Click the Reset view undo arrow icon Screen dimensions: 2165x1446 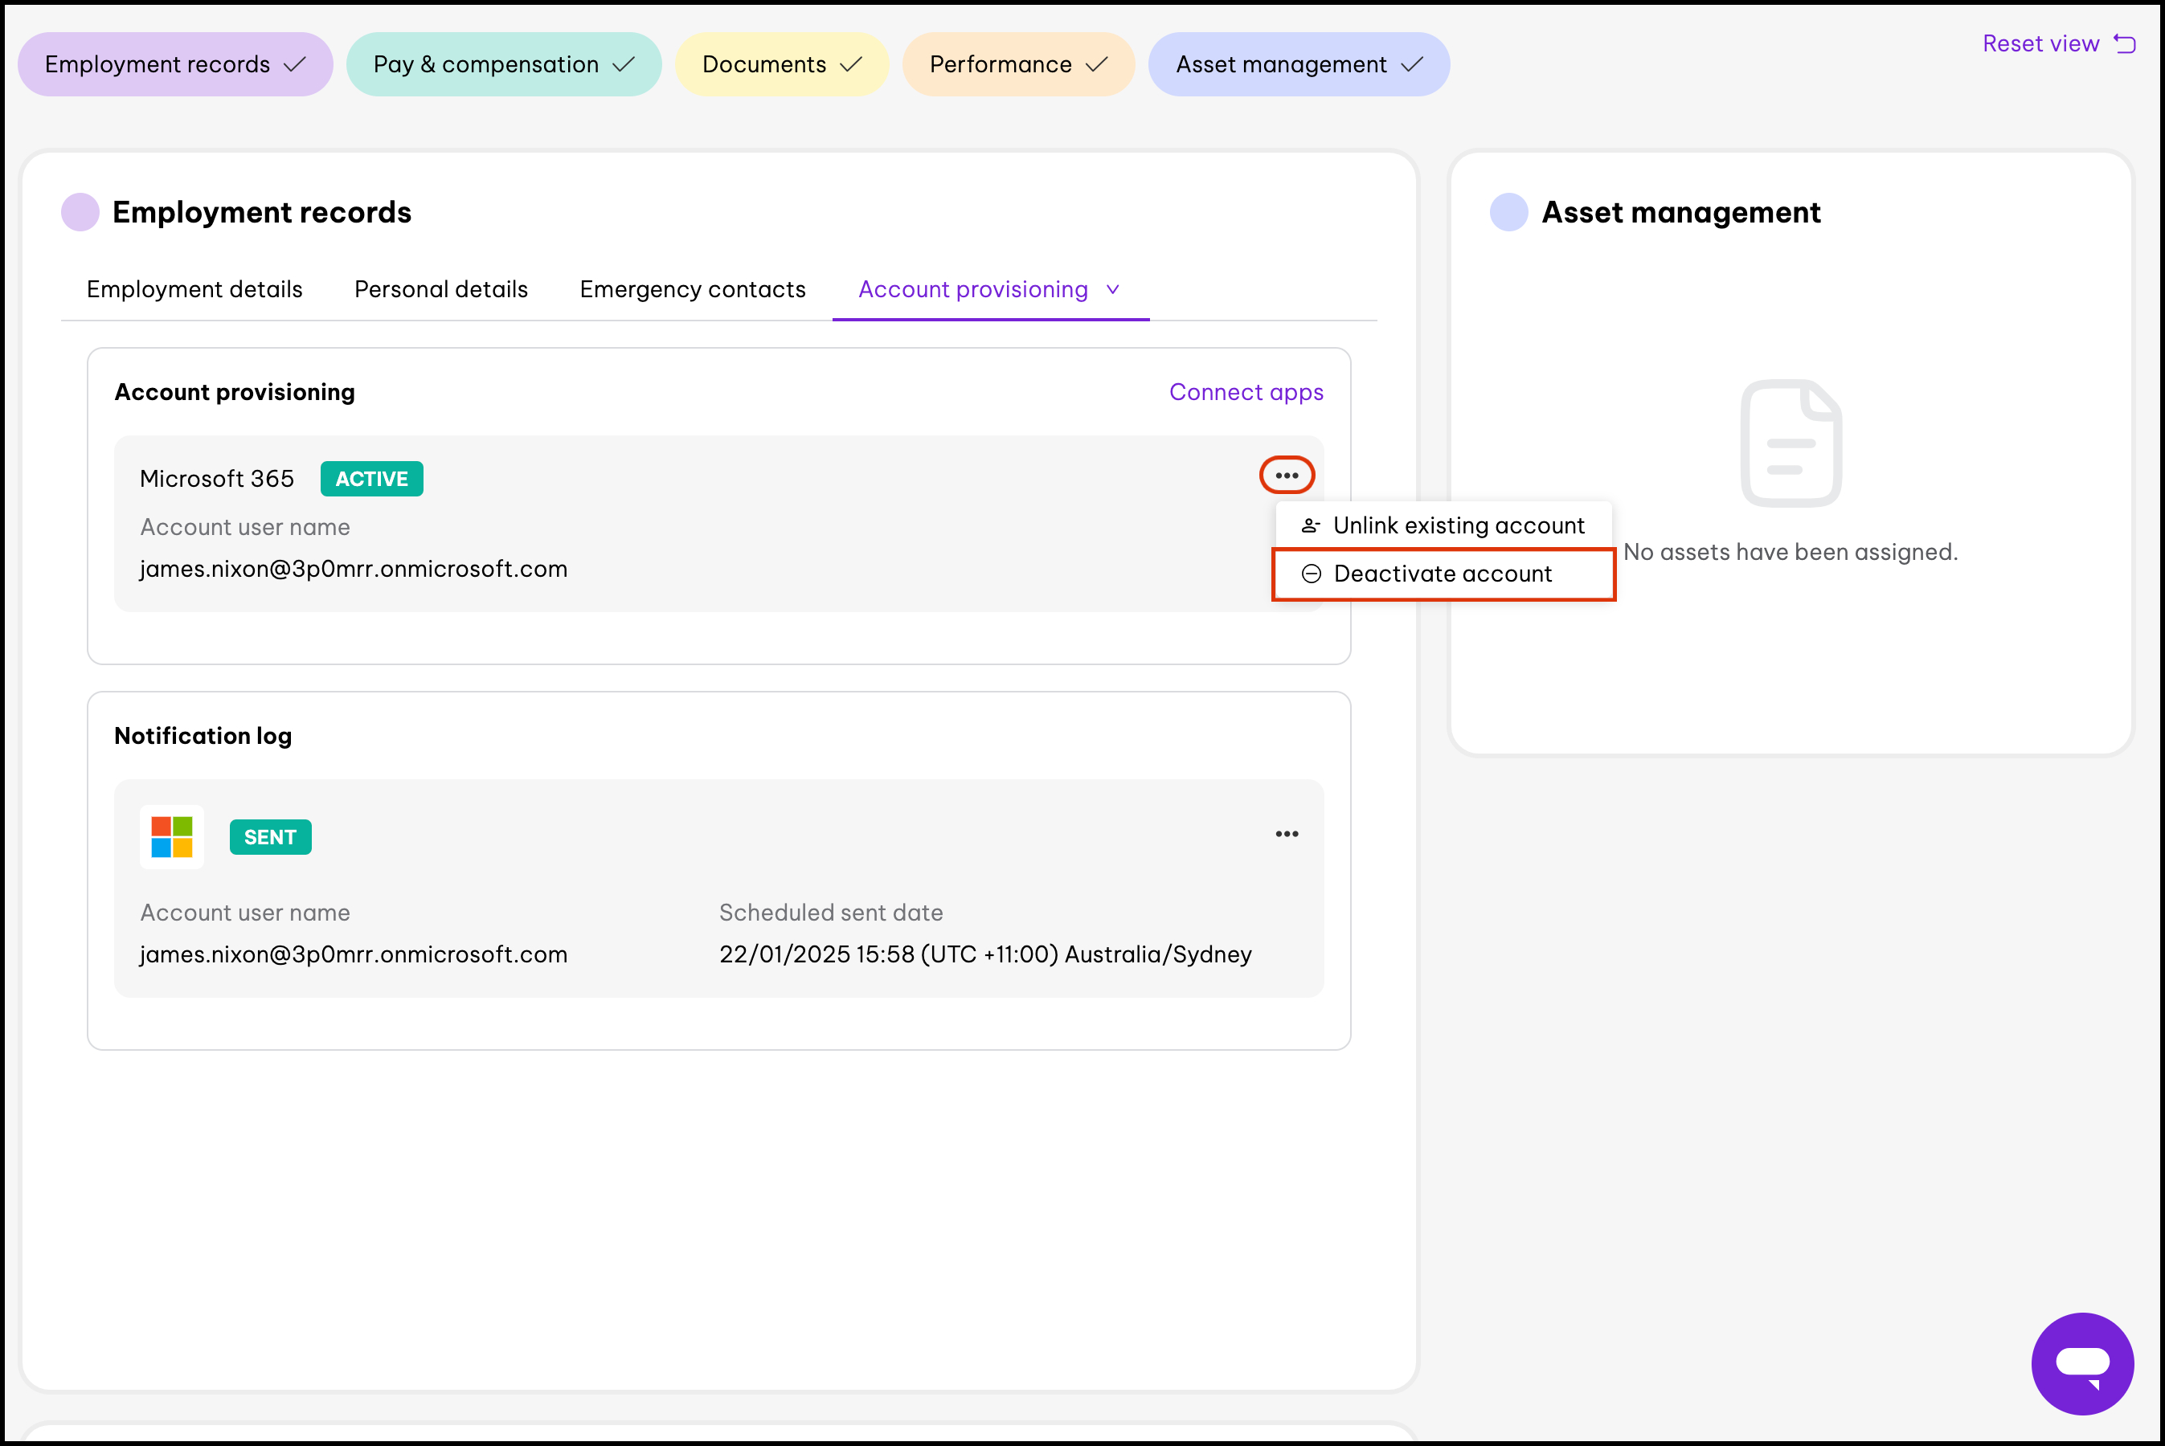tap(2124, 43)
